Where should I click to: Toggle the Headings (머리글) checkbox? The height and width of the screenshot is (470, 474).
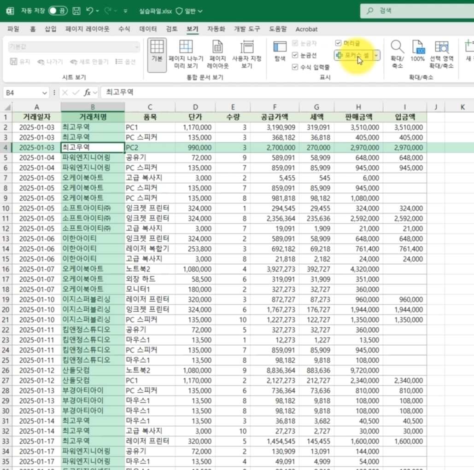point(338,43)
